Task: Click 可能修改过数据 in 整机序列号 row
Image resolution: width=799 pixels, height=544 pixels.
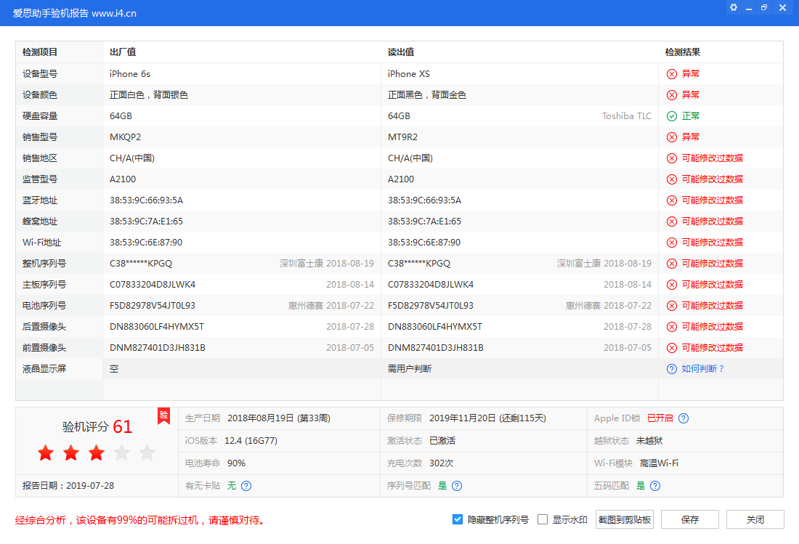Action: pyautogui.click(x=712, y=264)
